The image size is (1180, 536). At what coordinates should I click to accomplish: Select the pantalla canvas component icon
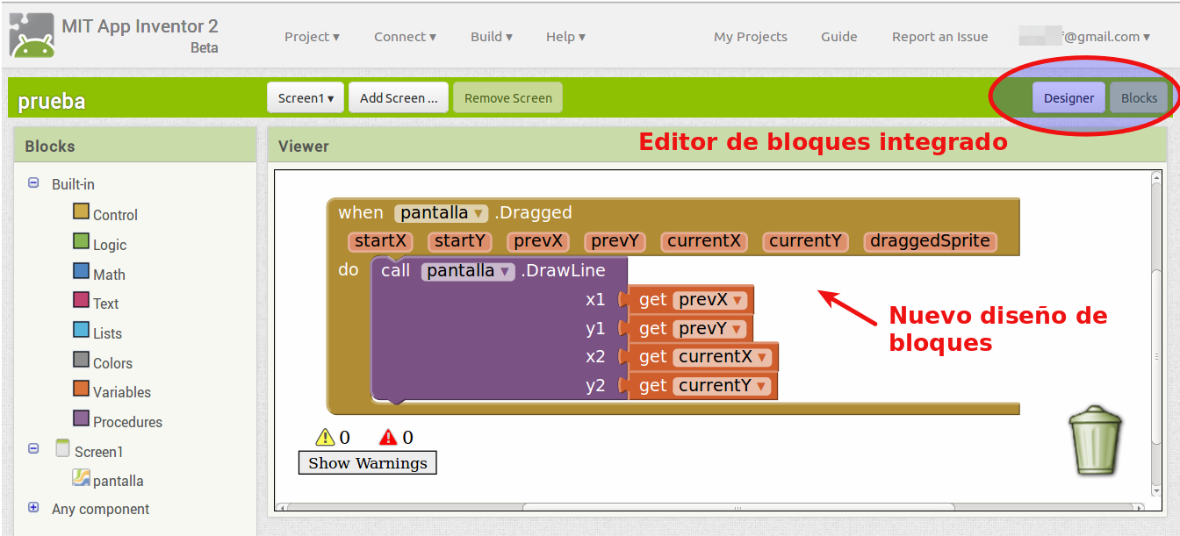[81, 477]
